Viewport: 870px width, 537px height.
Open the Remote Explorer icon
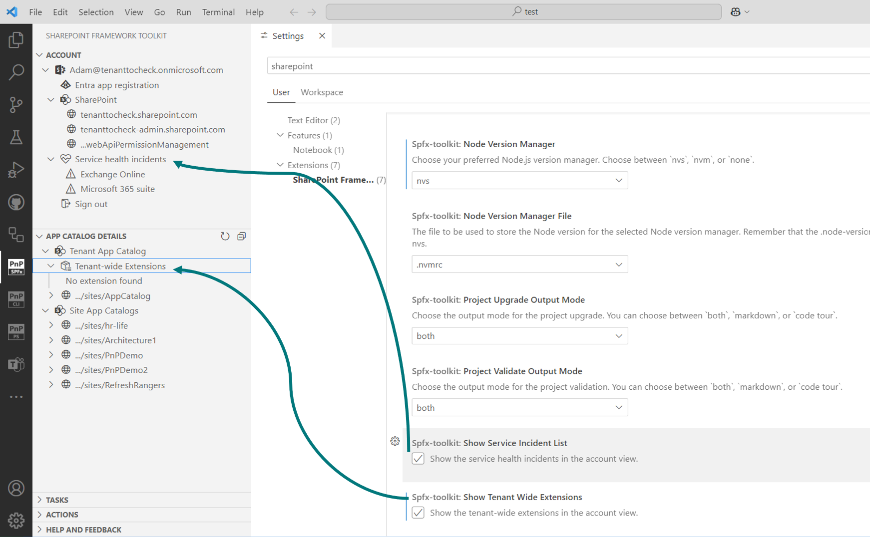[16, 235]
